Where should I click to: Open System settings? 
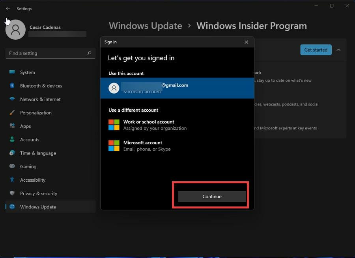click(x=50, y=72)
